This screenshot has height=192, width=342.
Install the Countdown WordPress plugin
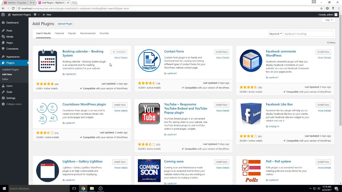coord(120,105)
